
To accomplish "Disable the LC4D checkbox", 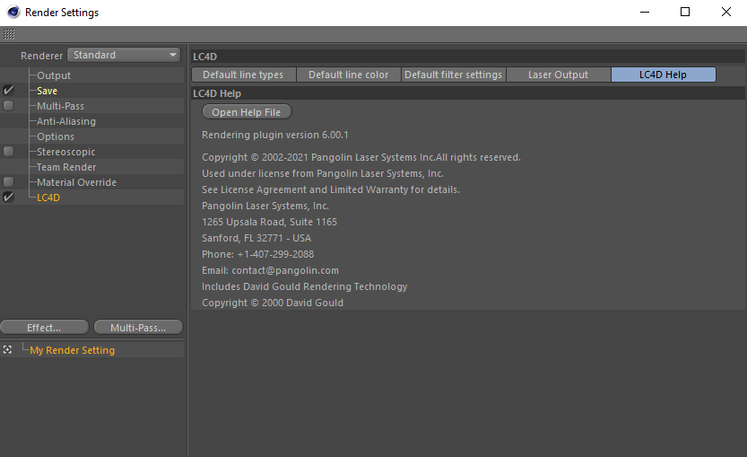I will pos(9,198).
